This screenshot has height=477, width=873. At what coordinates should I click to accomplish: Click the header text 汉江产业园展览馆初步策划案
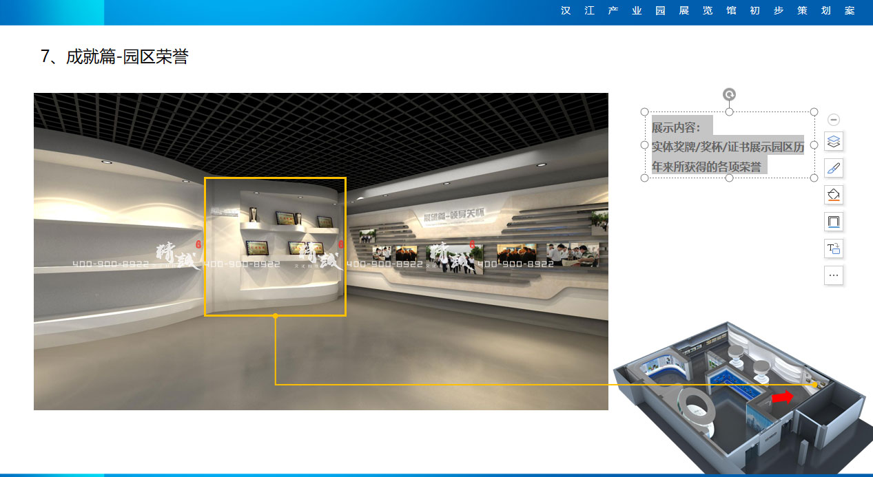(707, 12)
